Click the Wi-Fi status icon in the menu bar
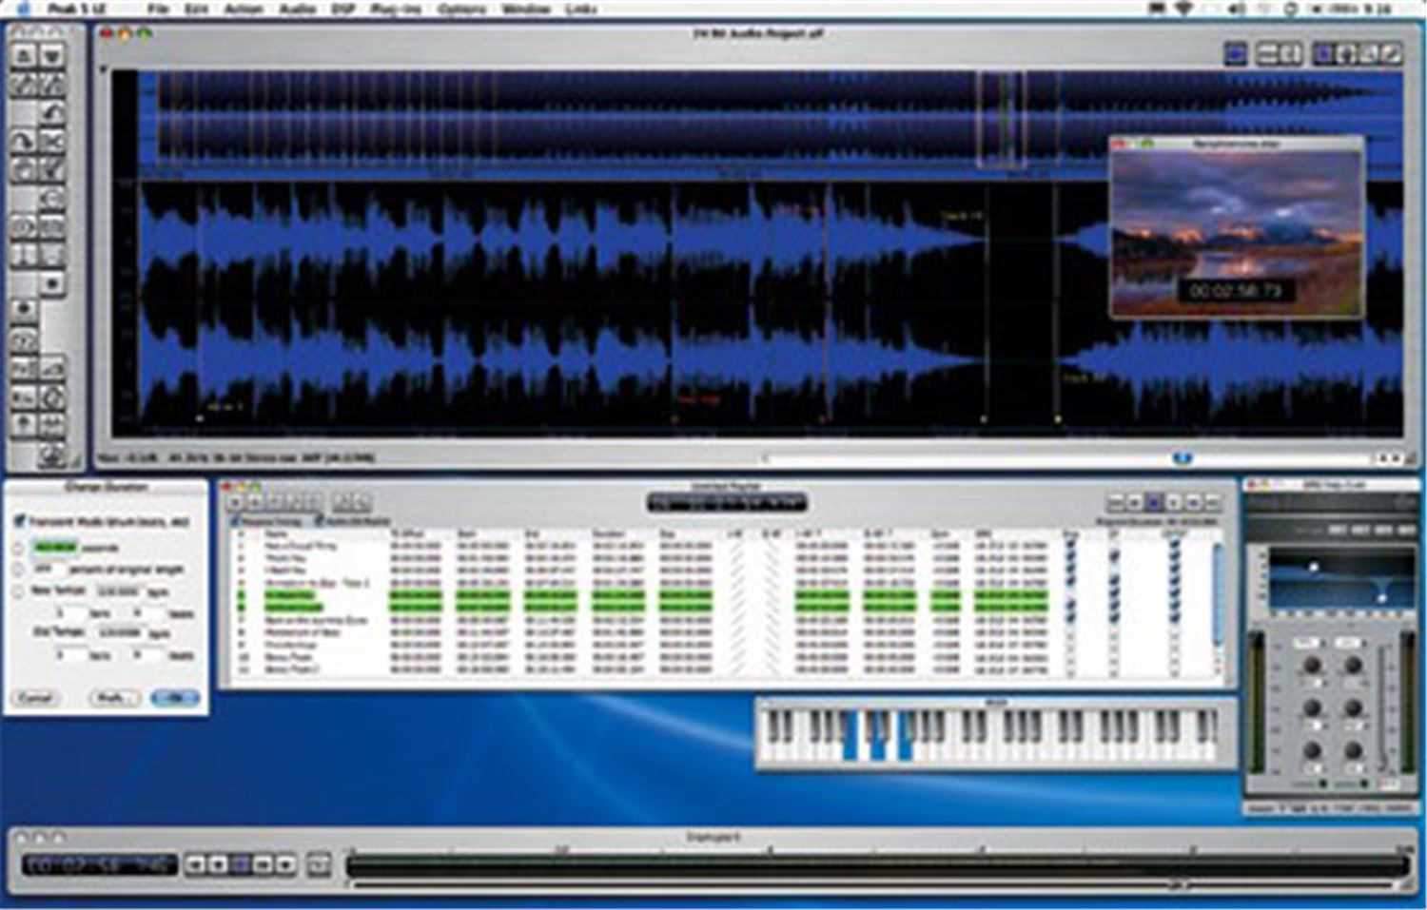Screen dimensions: 1427x910 click(1183, 9)
